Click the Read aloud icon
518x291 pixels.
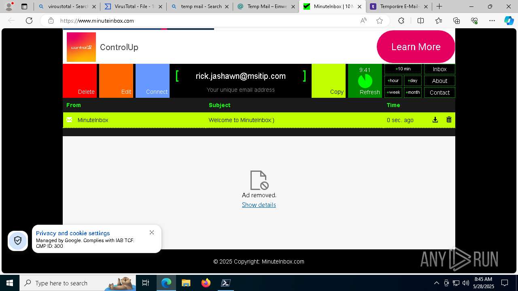[363, 21]
